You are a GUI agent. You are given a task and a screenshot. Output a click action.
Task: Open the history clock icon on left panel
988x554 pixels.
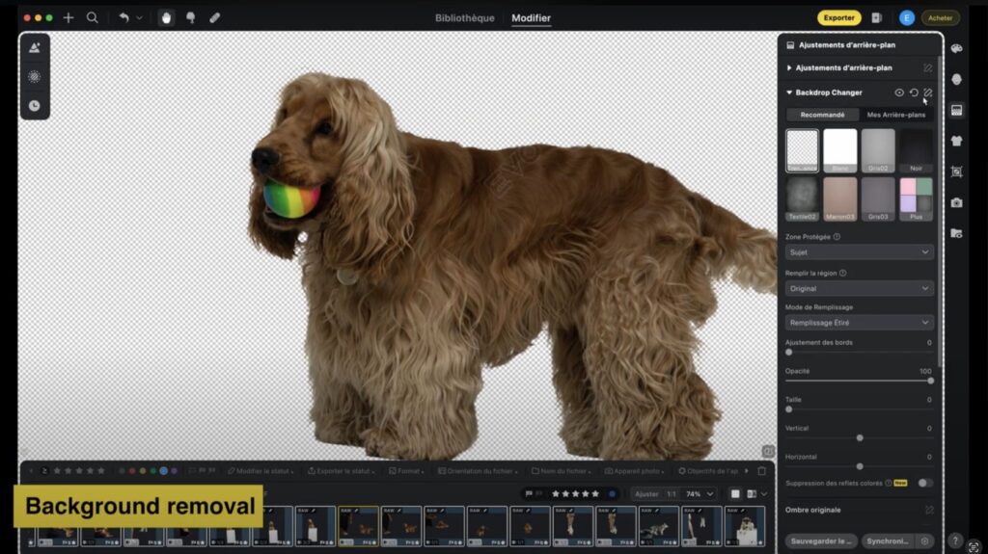tap(35, 106)
